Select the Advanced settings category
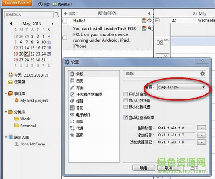Image resolution: width=215 pixels, height=179 pixels. pyautogui.click(x=94, y=135)
